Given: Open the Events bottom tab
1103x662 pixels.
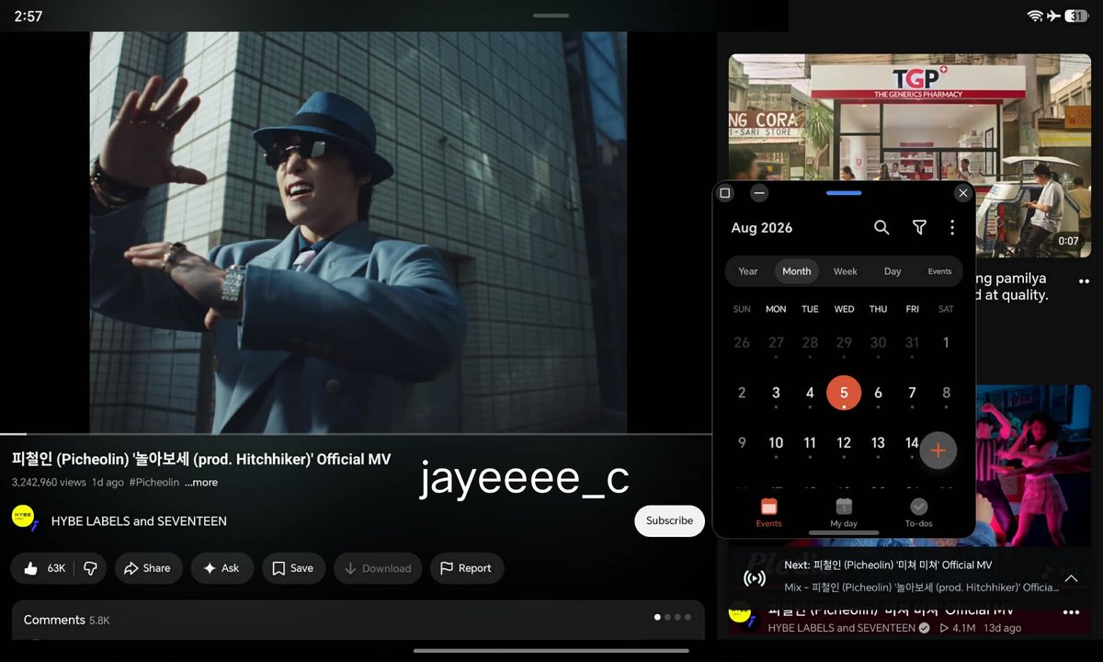Looking at the screenshot, I should [768, 512].
